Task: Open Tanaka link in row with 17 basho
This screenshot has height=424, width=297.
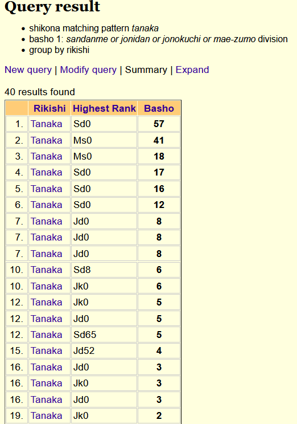Action: coord(47,172)
